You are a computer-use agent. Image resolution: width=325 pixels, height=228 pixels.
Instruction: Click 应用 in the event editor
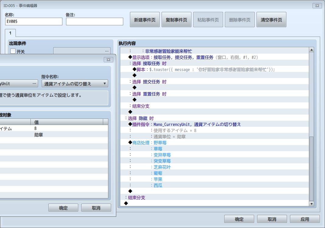[x=305, y=219]
